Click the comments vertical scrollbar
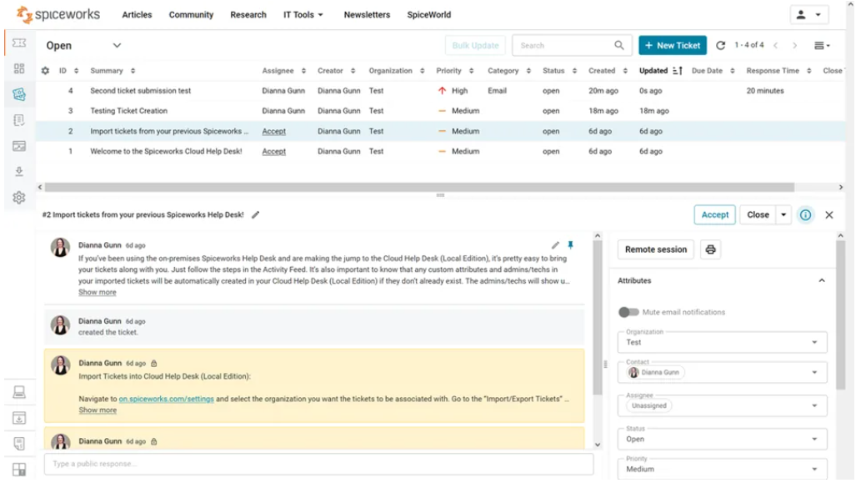Viewport: 856px width, 483px height. pos(598,317)
